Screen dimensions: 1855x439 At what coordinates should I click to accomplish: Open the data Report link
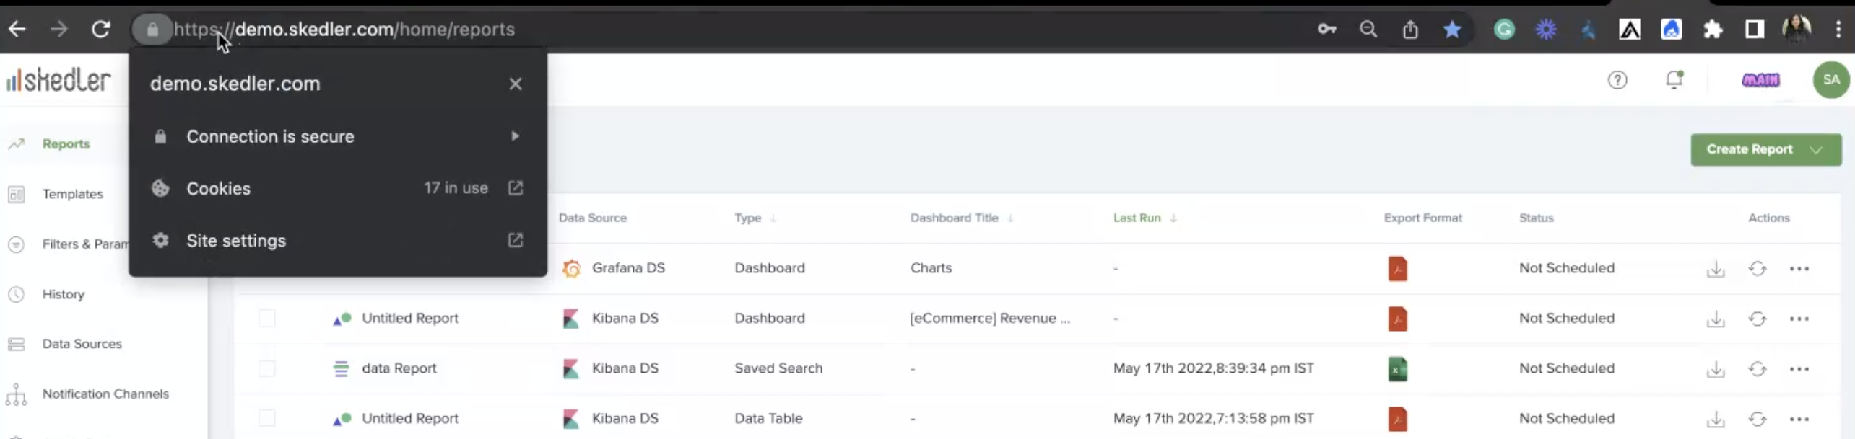[399, 368]
